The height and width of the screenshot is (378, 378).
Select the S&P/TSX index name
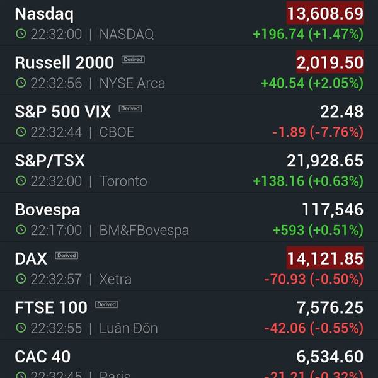point(50,161)
